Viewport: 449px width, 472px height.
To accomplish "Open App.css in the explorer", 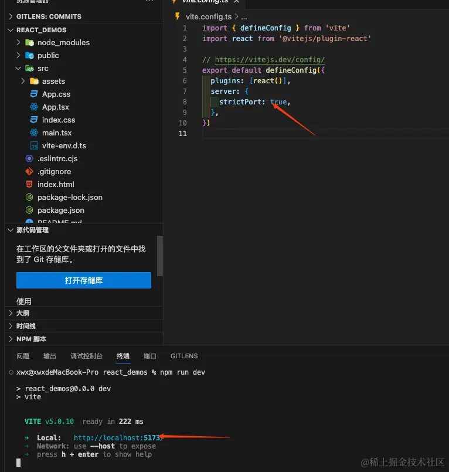I will point(56,94).
